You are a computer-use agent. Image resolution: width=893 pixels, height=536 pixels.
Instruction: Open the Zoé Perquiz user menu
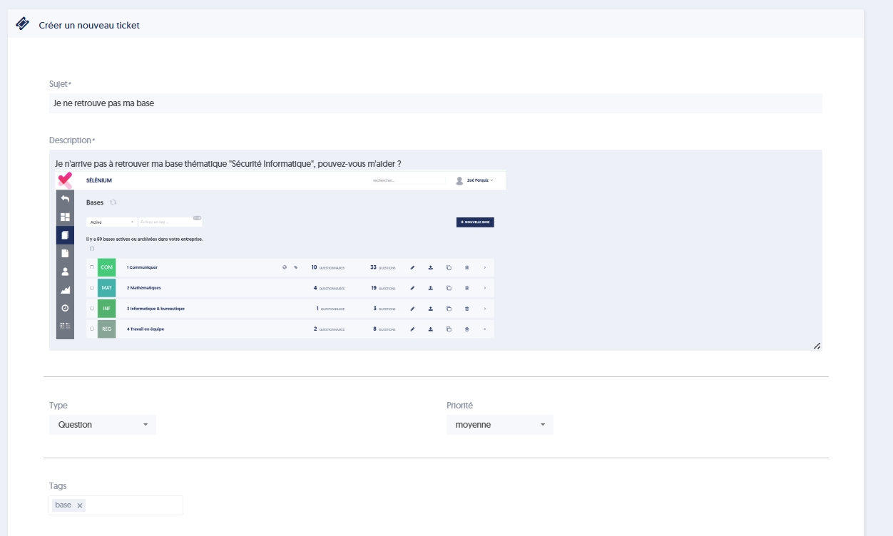tap(475, 180)
